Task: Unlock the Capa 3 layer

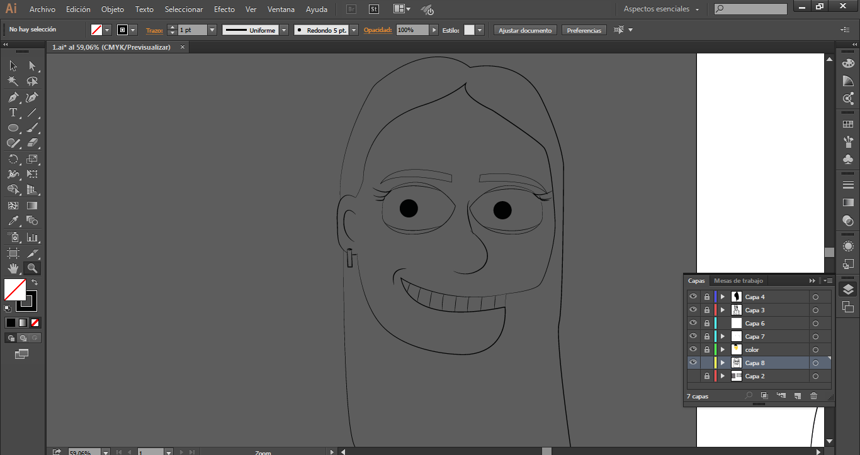Action: click(x=706, y=310)
